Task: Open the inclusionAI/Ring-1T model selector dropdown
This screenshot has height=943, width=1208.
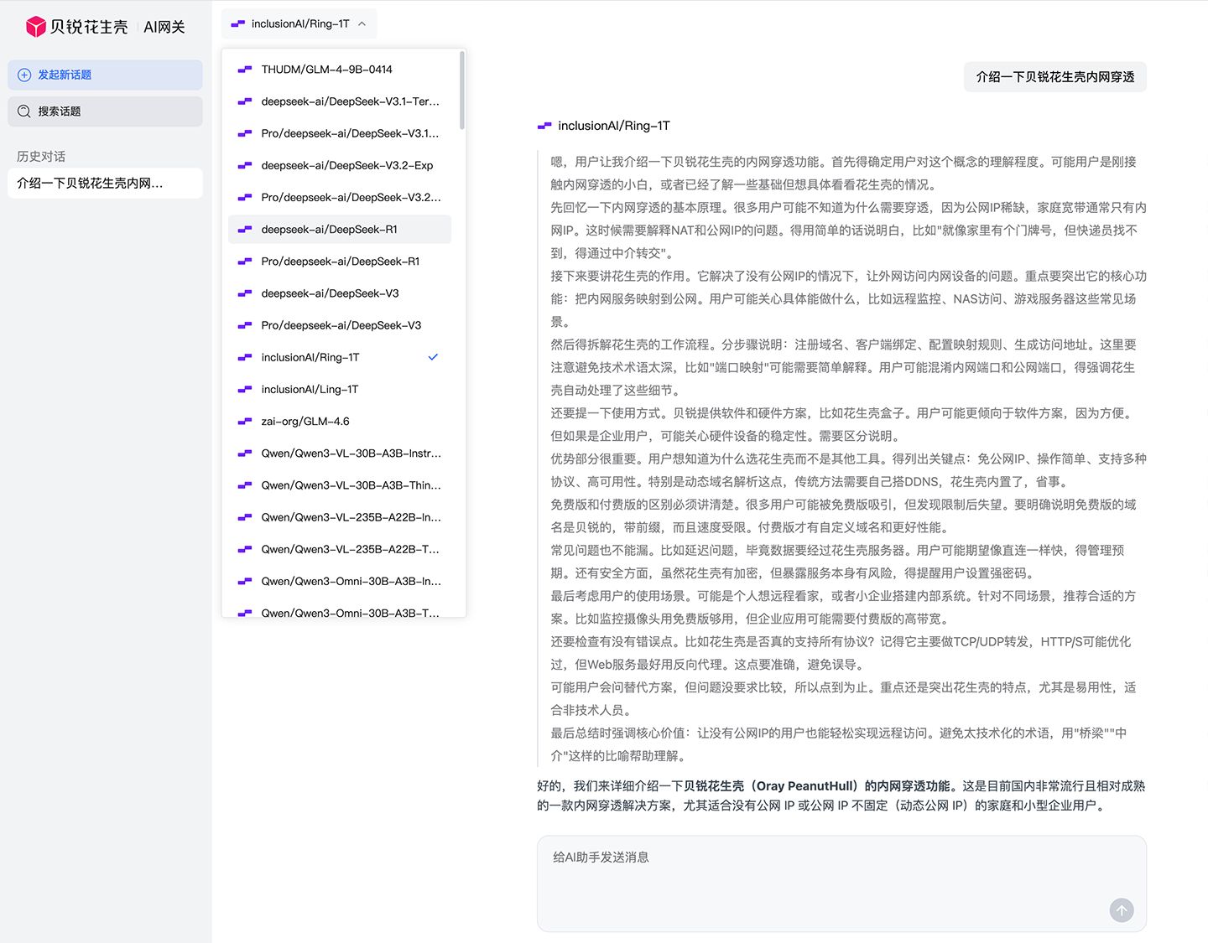Action: [299, 23]
